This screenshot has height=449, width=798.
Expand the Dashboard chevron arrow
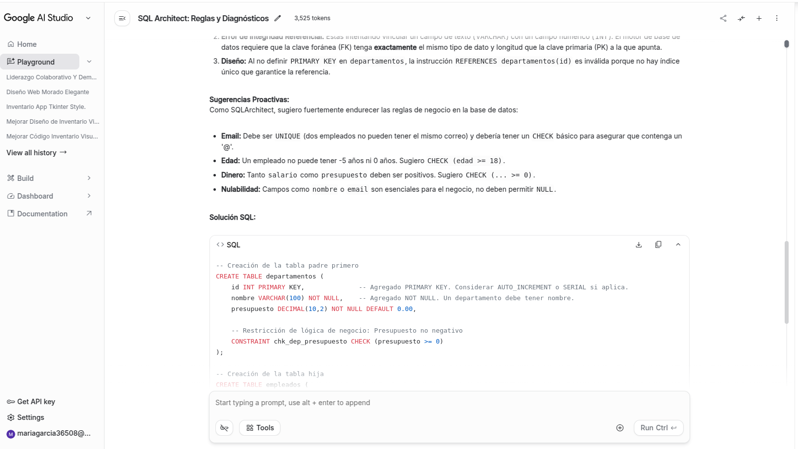89,196
